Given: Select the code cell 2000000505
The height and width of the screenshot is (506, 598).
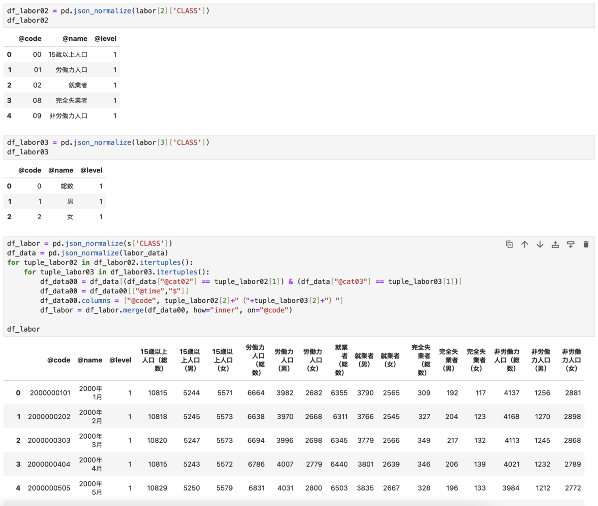Looking at the screenshot, I should [x=49, y=488].
